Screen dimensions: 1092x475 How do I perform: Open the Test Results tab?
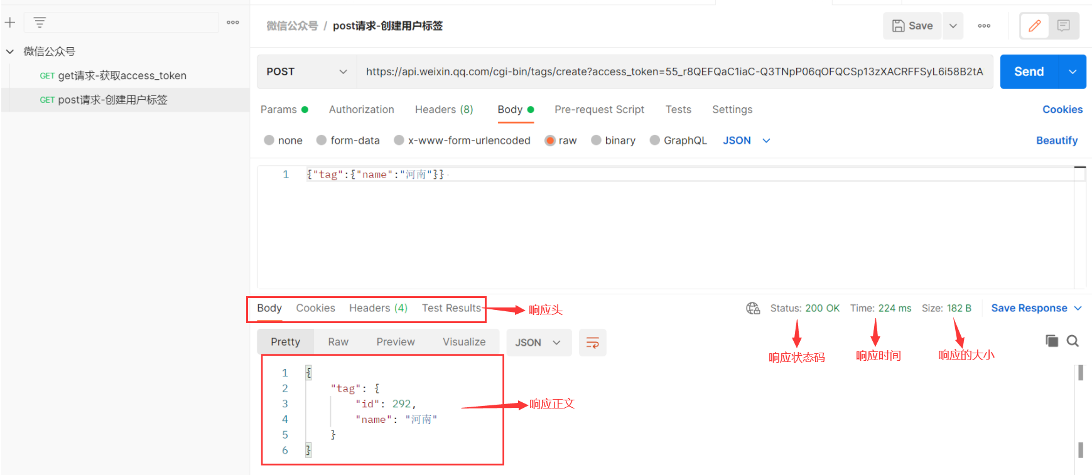[451, 308]
